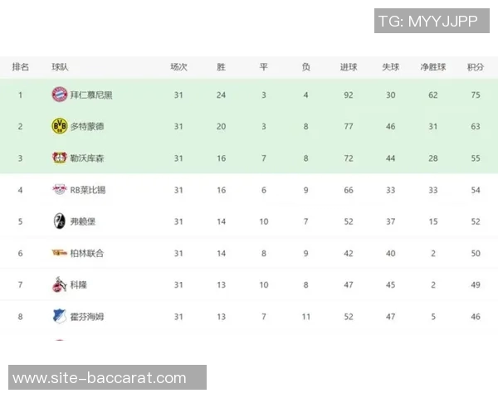Click the 排名 column header

21,67
